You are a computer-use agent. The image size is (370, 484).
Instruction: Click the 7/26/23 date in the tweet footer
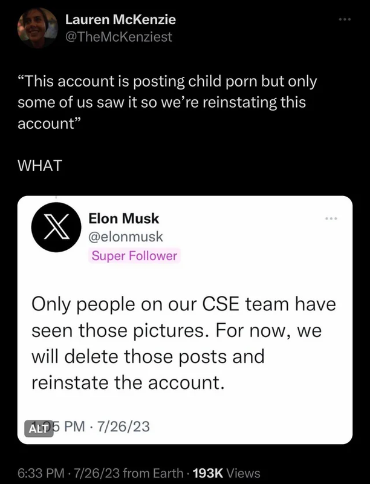click(96, 473)
